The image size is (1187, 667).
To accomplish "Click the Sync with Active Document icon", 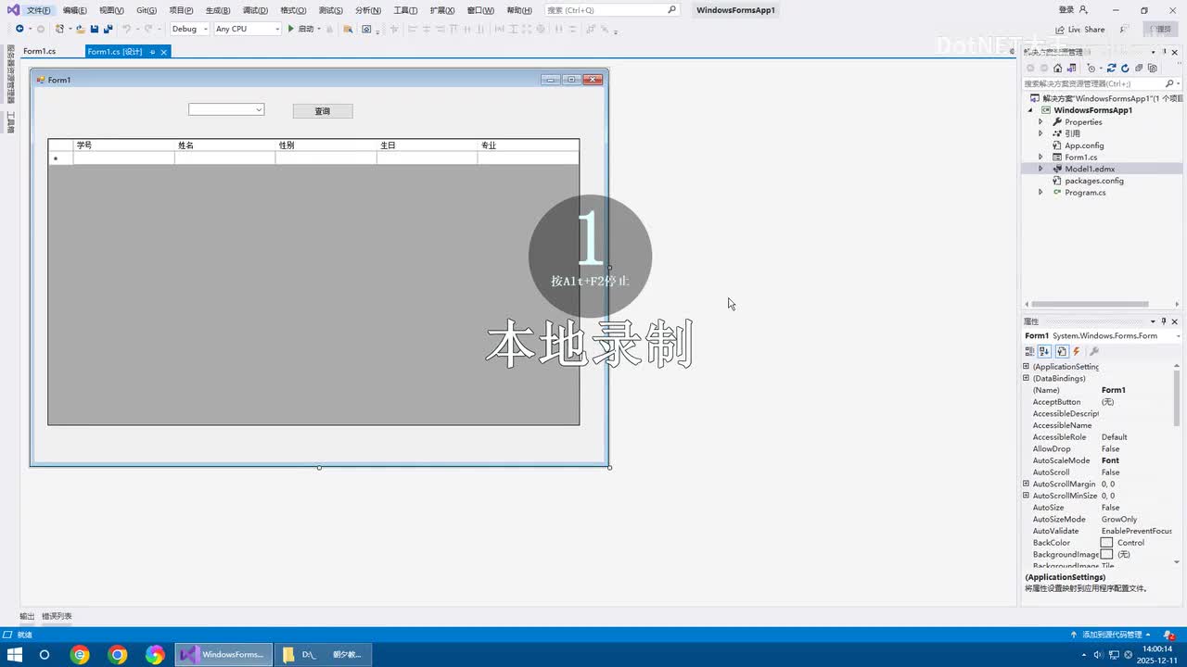I will click(x=1111, y=68).
